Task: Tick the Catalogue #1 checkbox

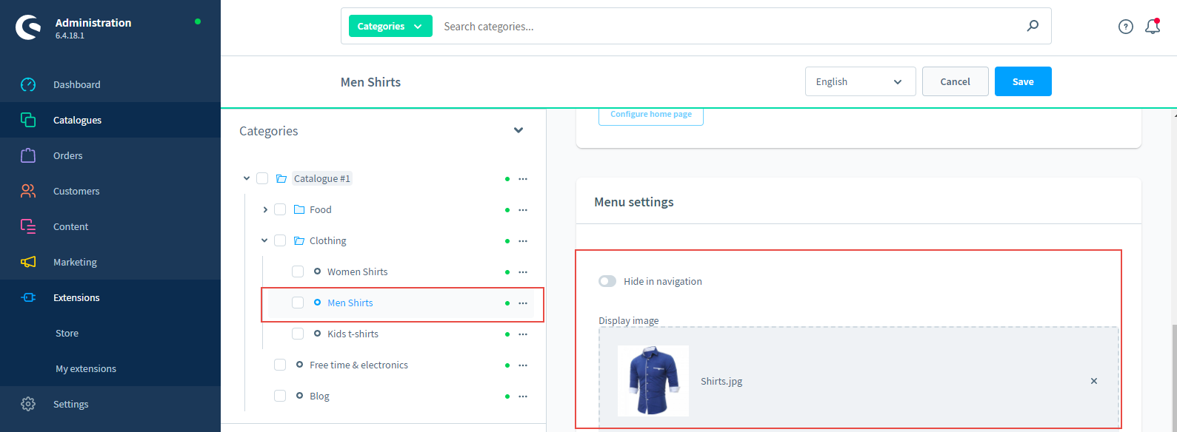Action: (262, 178)
